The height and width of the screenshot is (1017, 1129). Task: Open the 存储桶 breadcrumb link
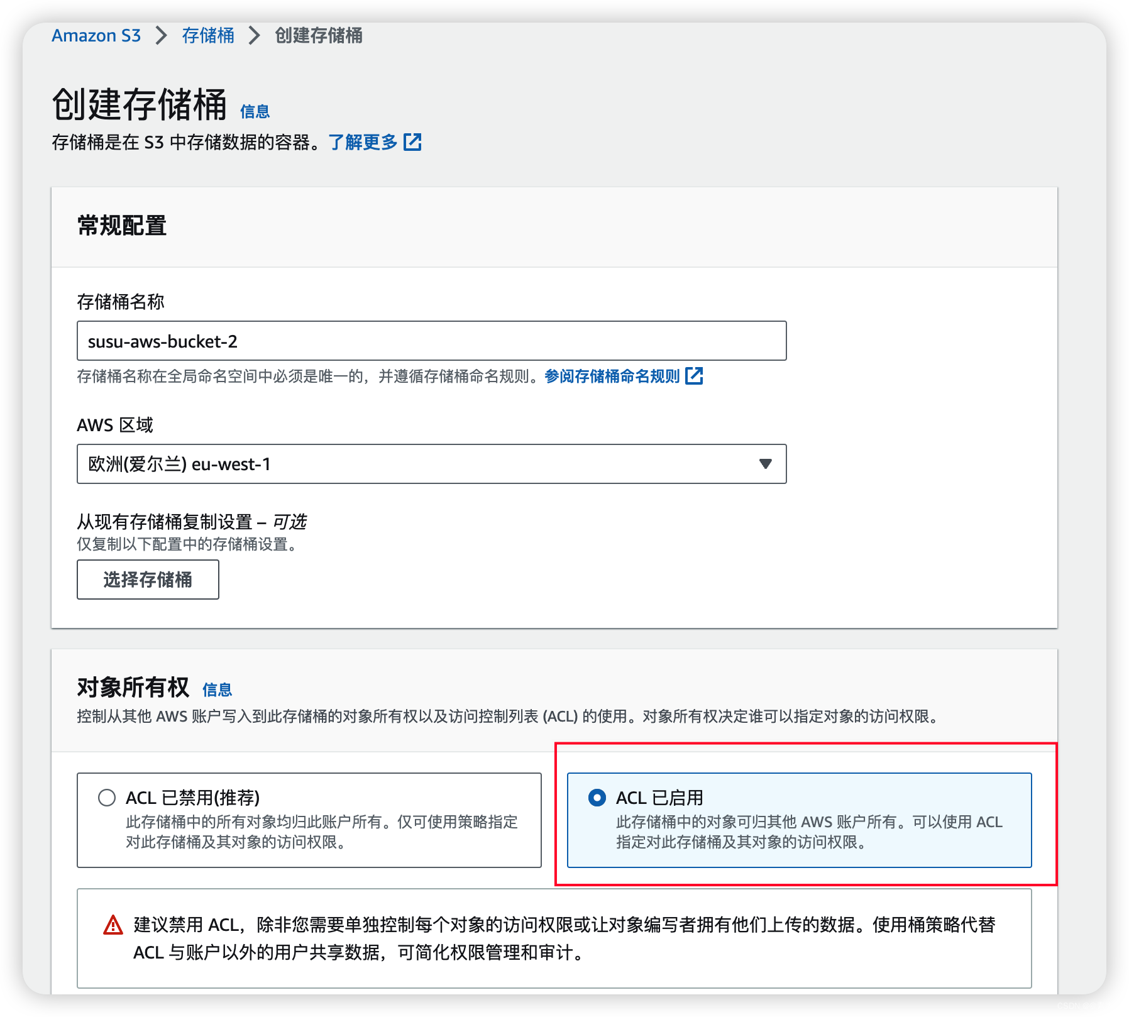click(x=208, y=36)
